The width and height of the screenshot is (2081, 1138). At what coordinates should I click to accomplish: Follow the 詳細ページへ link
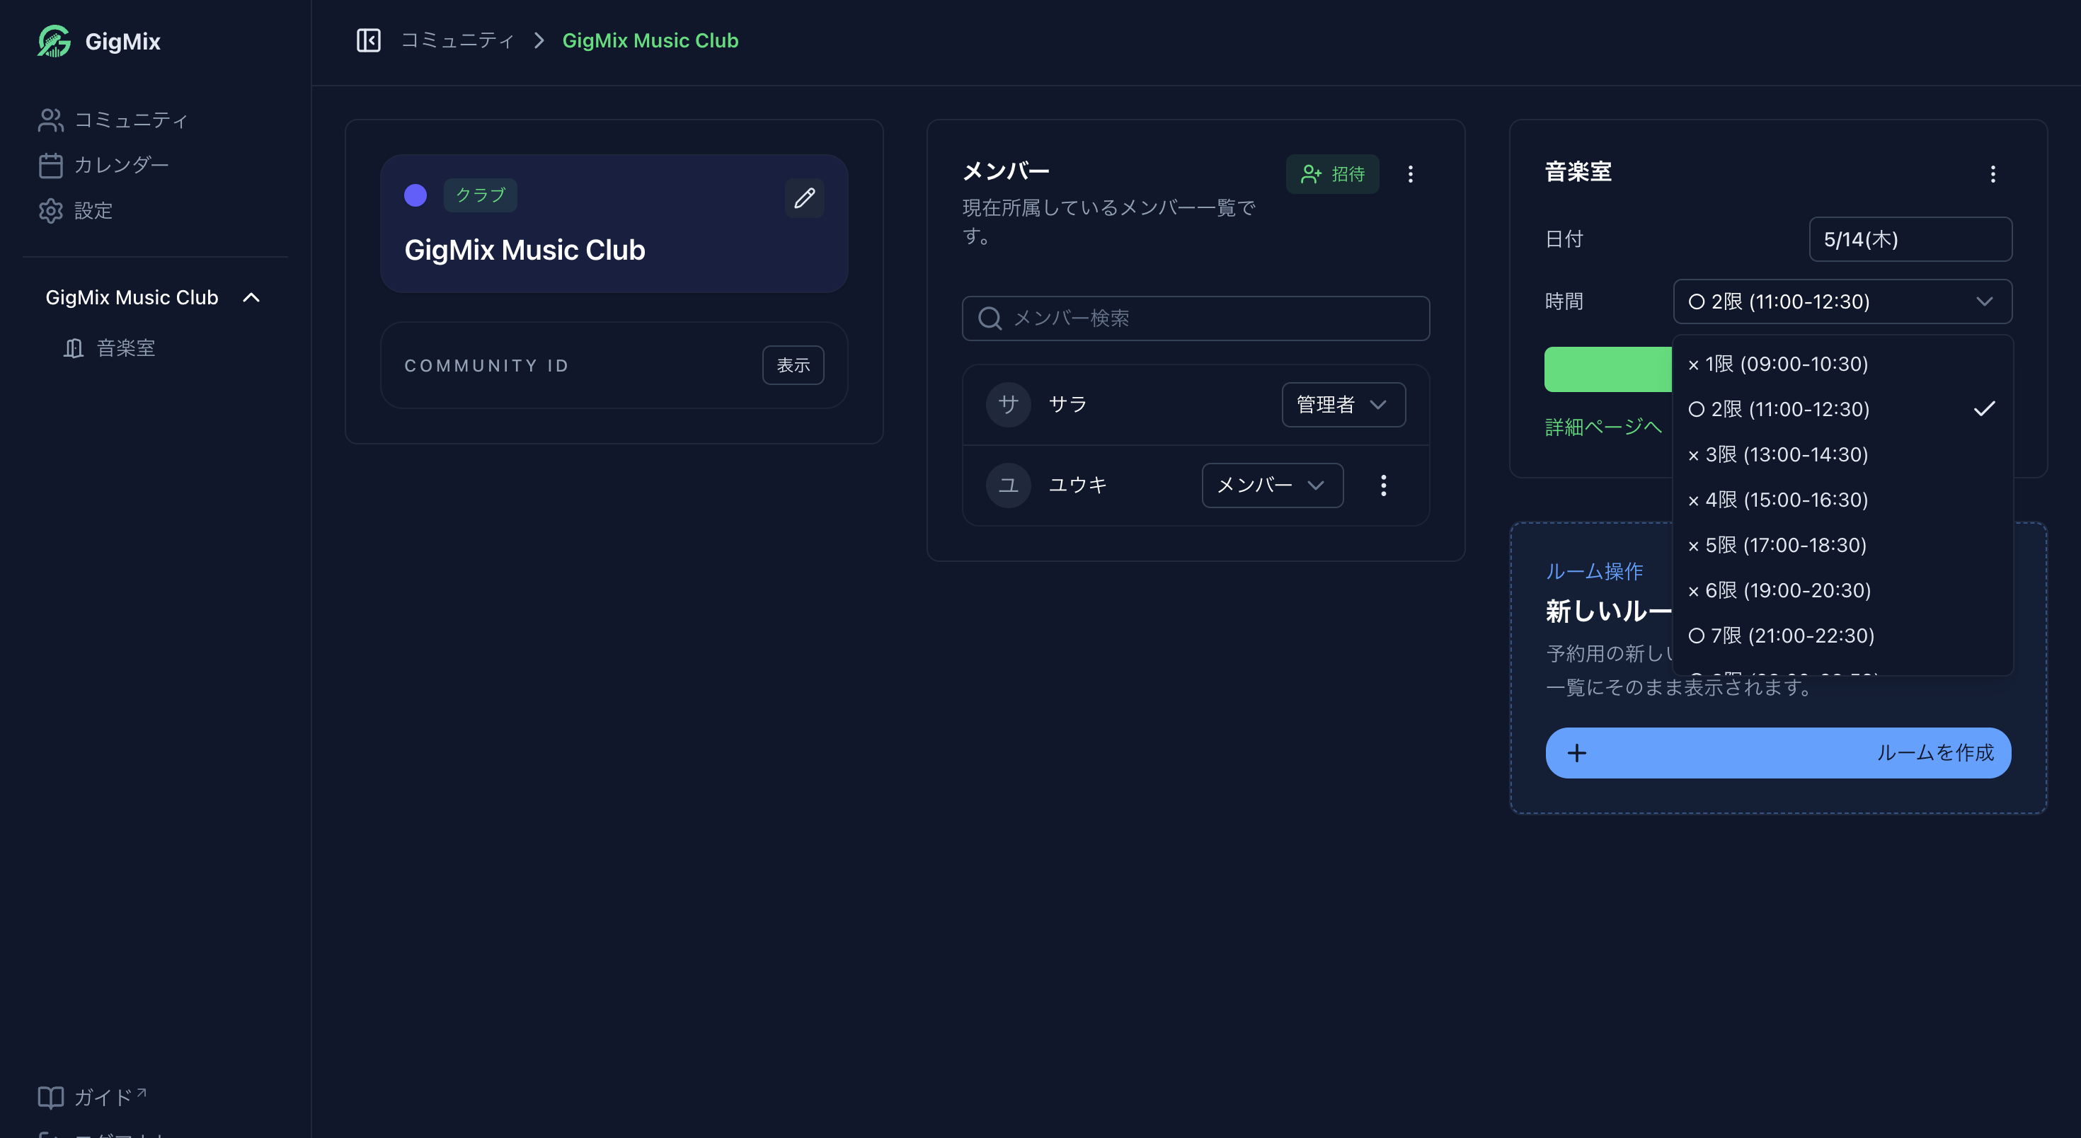1603,427
